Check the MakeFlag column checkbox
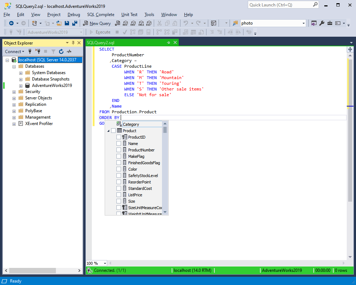Viewport: 356px width, 285px height. point(119,156)
